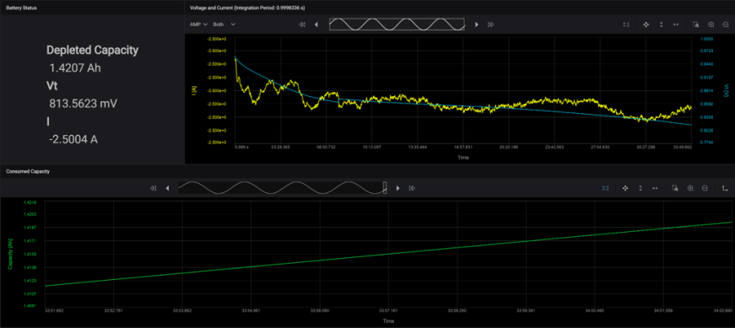The height and width of the screenshot is (328, 735).
Task: Click axis-reset icon at Consumed Capacity toolbar end
Action: (x=725, y=188)
